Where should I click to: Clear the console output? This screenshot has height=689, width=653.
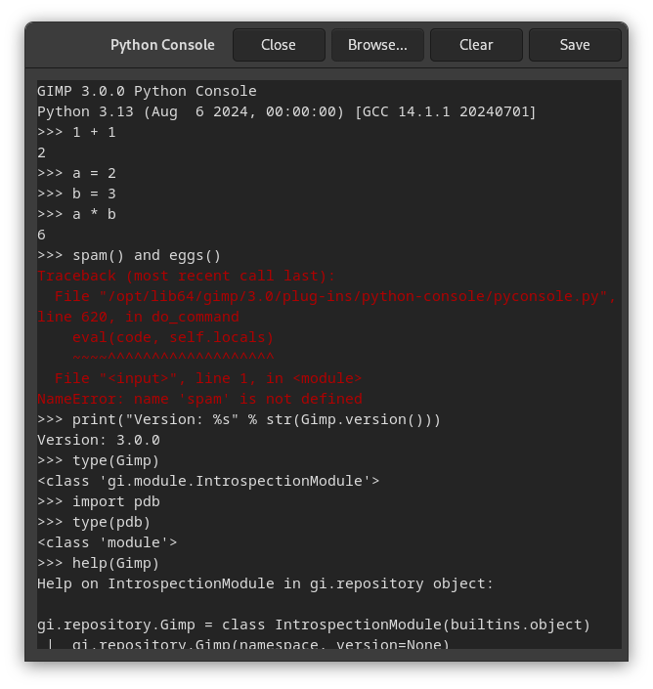pyautogui.click(x=476, y=45)
